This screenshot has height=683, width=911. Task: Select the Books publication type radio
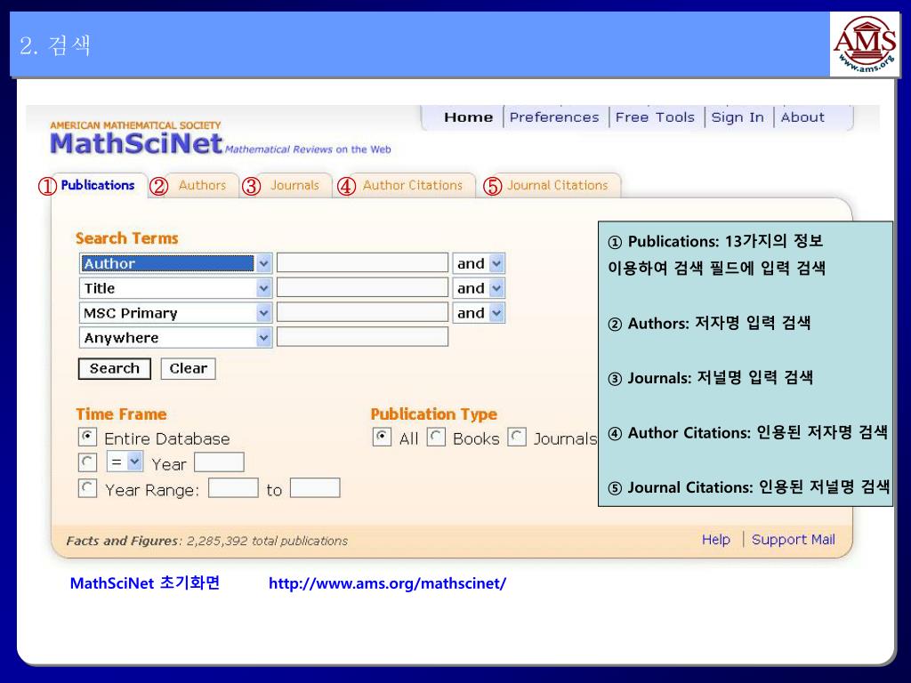pos(436,437)
